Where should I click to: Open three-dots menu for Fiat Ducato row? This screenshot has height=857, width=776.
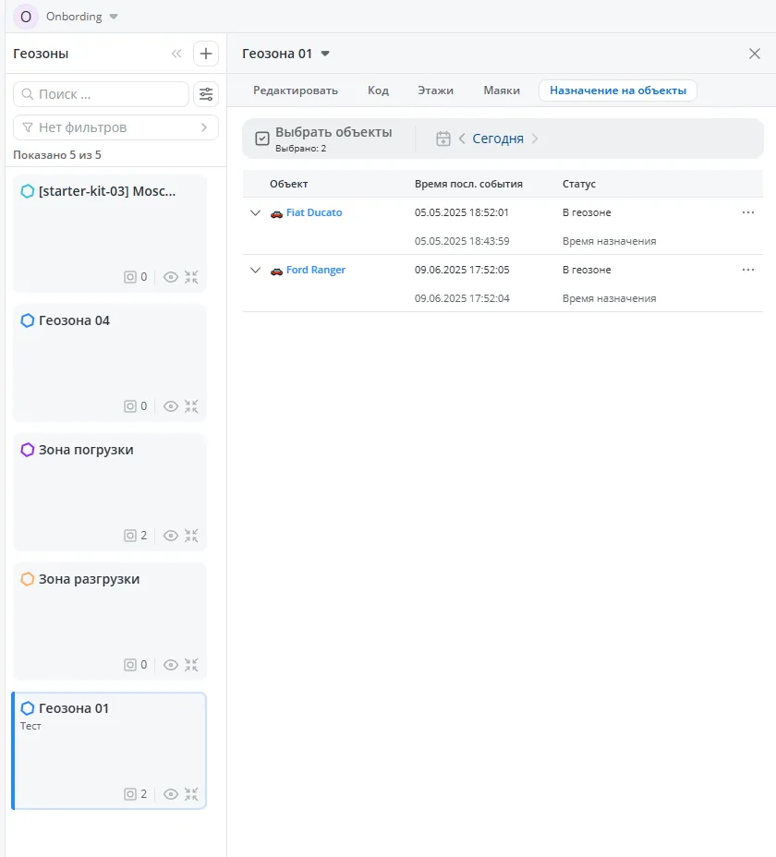[x=747, y=212]
